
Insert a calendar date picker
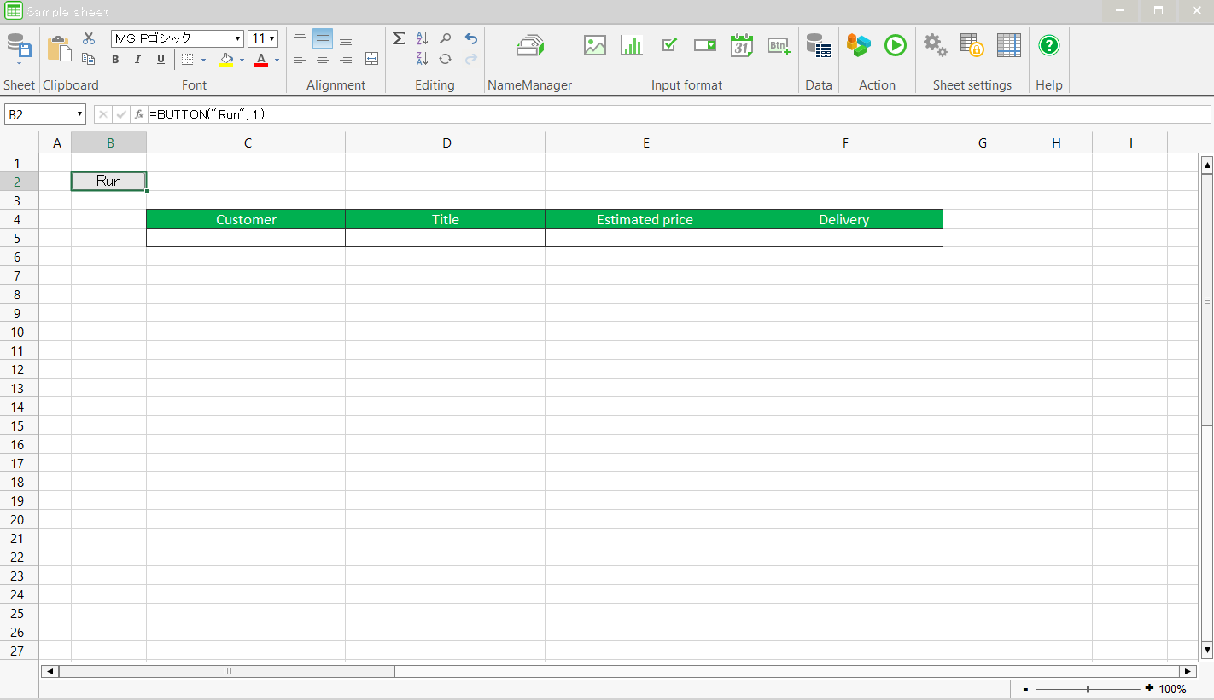point(742,46)
